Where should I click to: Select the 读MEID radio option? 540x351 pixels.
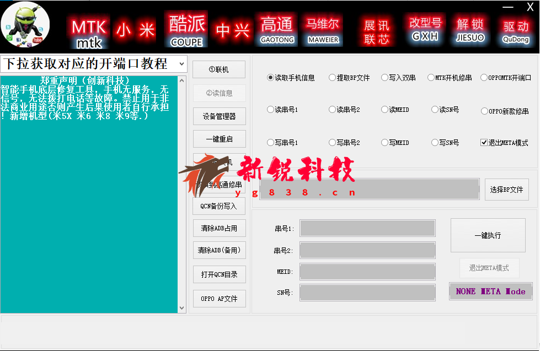coord(395,110)
